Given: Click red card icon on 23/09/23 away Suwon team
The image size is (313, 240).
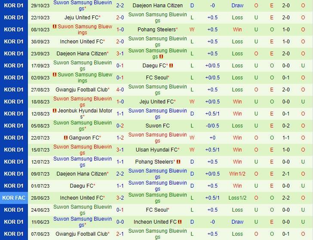Looking at the screenshot, I should [x=161, y=57].
